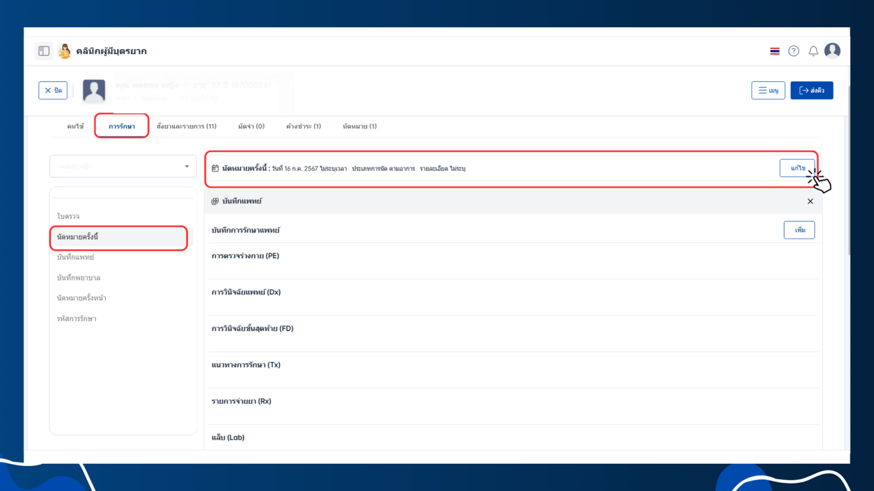Select ใบตรวจ in the side list
The image size is (874, 491).
[x=68, y=216]
